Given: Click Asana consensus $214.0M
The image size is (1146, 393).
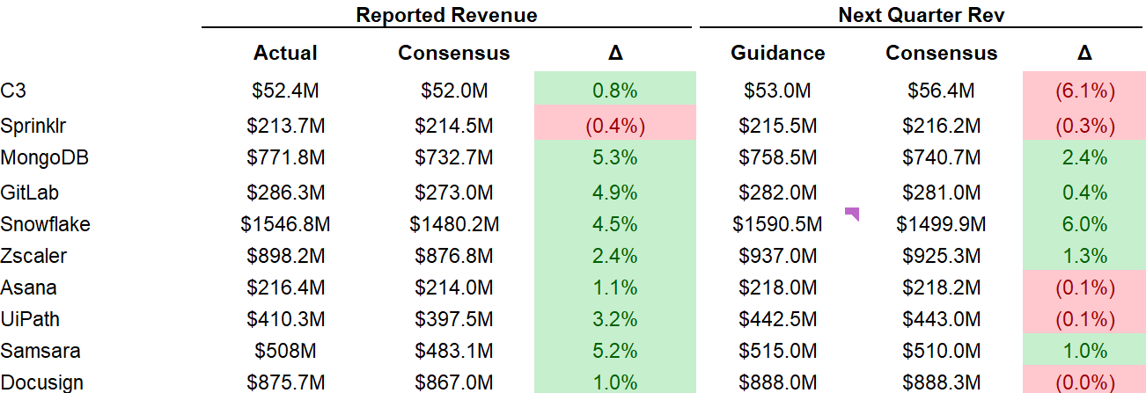Looking at the screenshot, I should point(453,287).
